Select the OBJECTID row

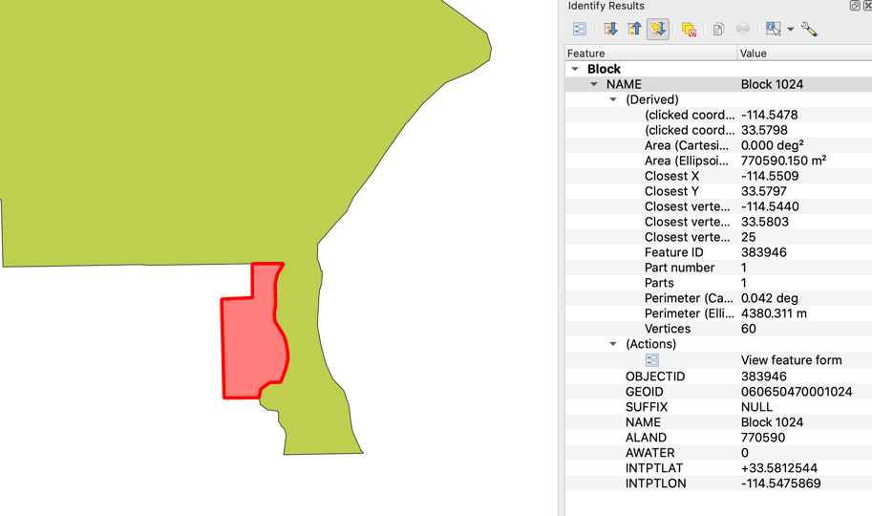point(718,376)
